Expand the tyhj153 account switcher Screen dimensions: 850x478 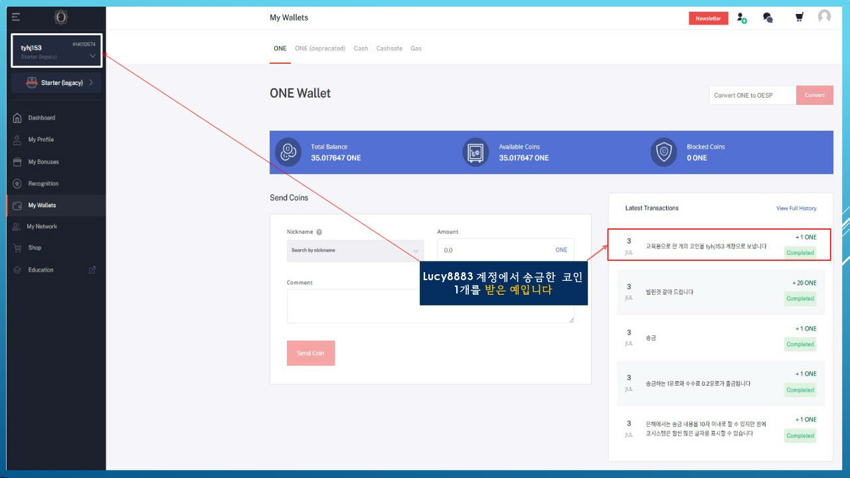[56, 50]
